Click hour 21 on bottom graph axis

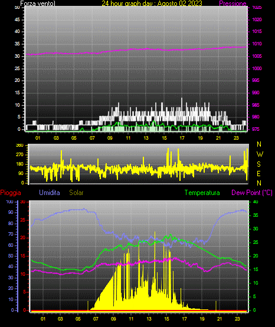(x=220, y=319)
